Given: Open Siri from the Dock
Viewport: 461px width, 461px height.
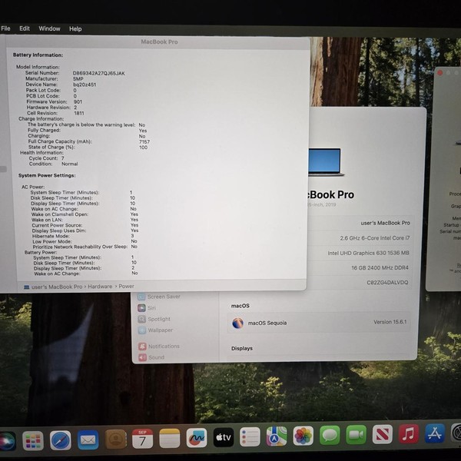Looking at the screenshot, I should pos(7,441).
